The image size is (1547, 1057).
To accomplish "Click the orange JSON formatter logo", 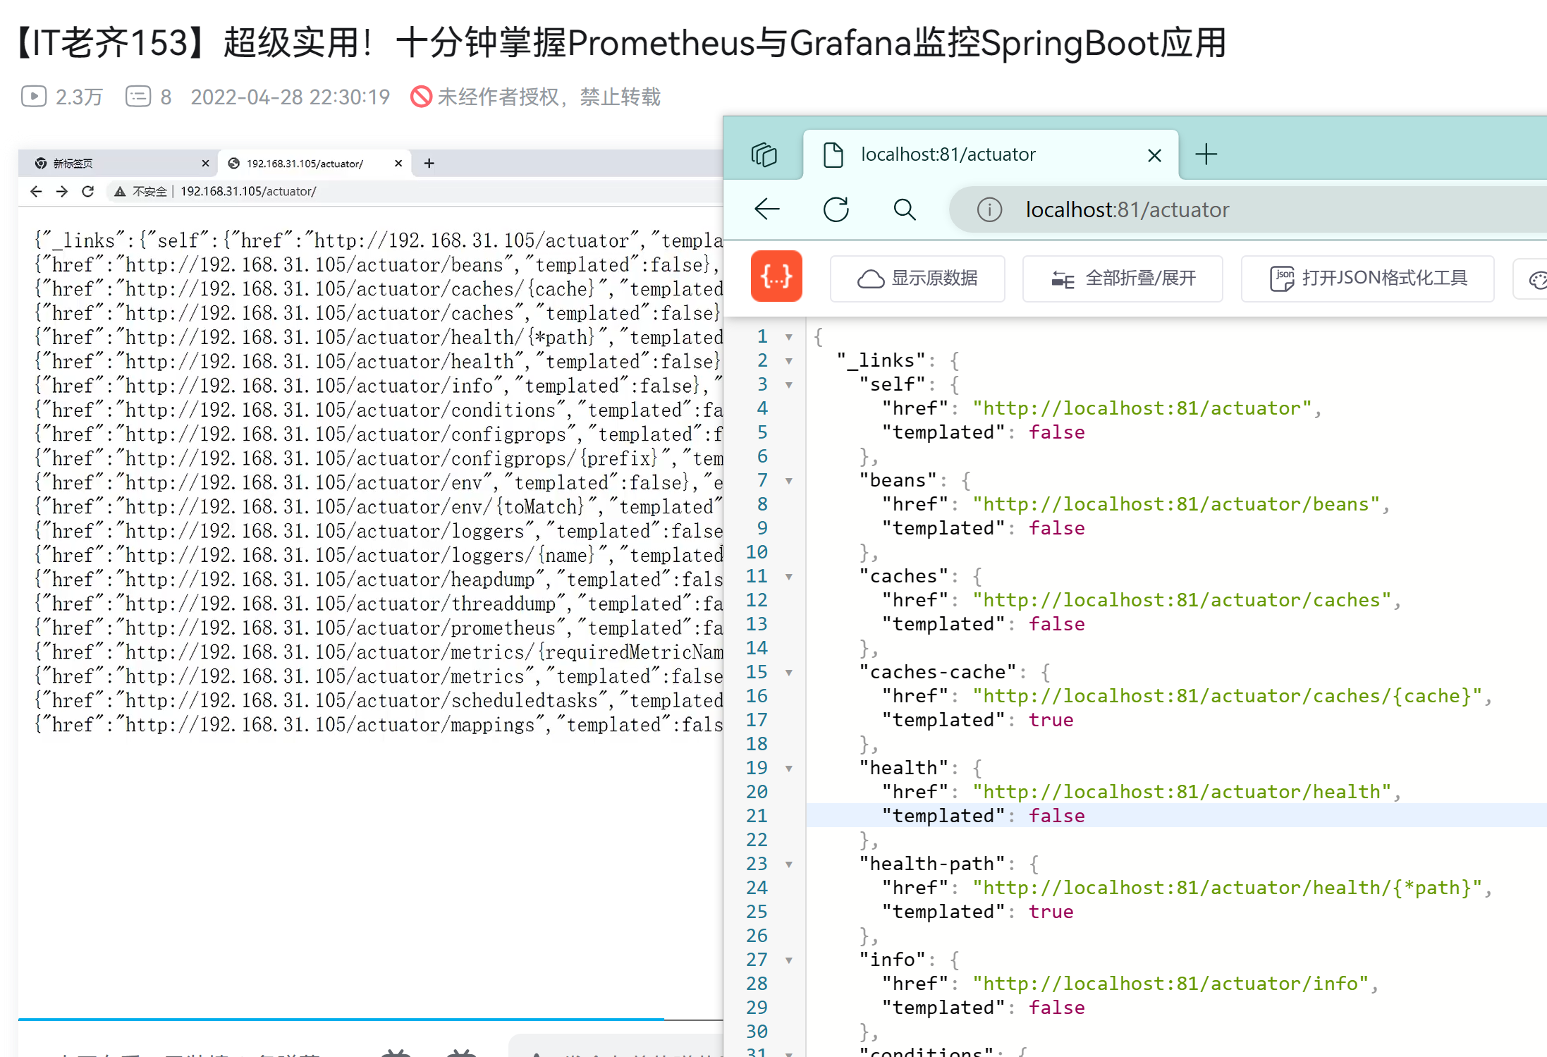I will [x=776, y=276].
